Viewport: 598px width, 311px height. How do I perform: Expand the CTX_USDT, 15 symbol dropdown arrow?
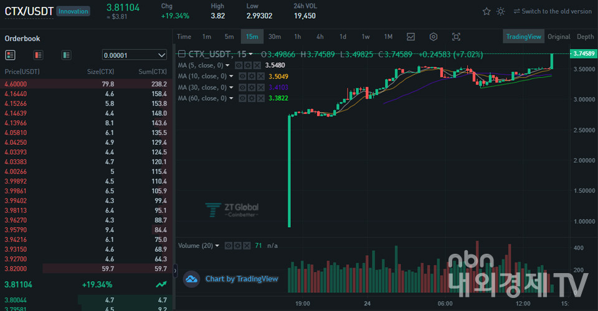tap(250, 55)
